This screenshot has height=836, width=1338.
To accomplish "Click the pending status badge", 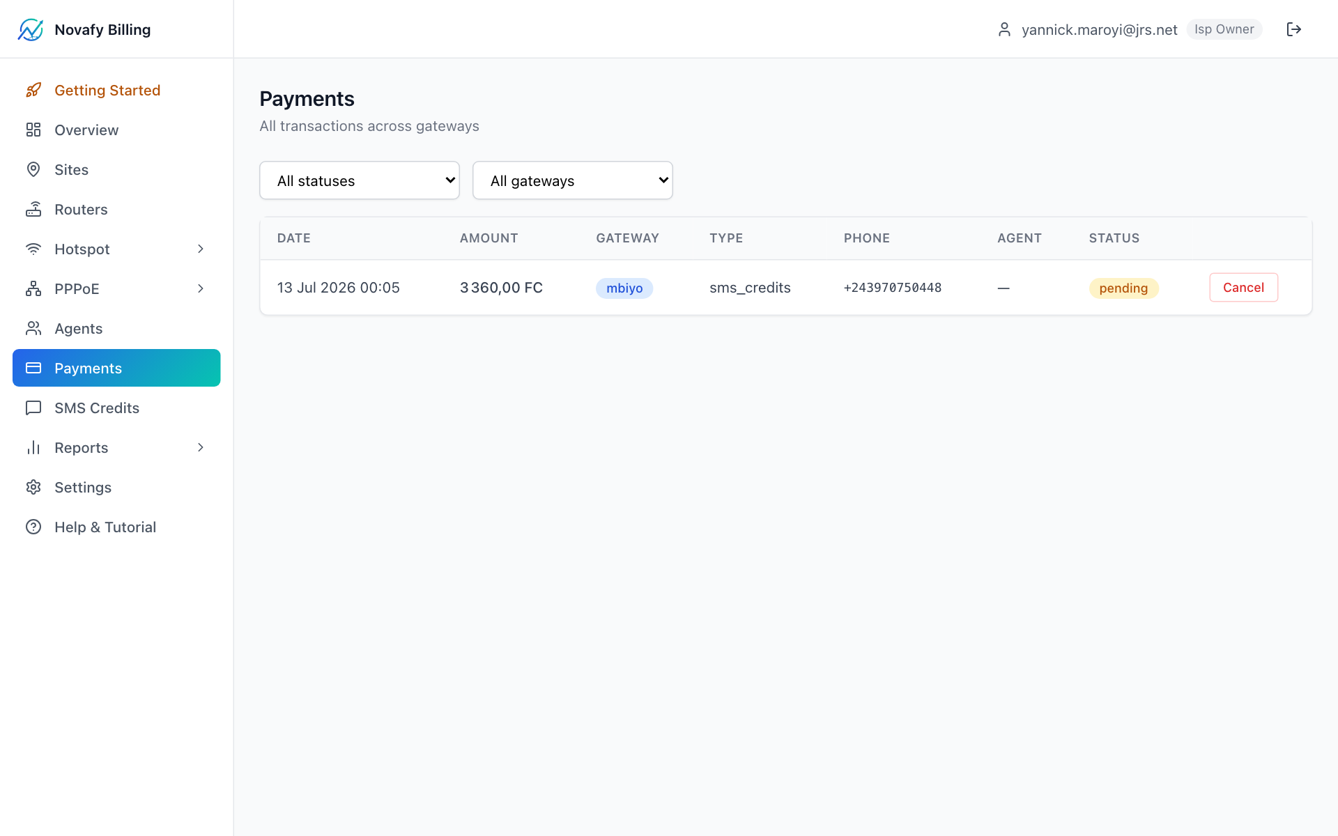I will pyautogui.click(x=1123, y=288).
